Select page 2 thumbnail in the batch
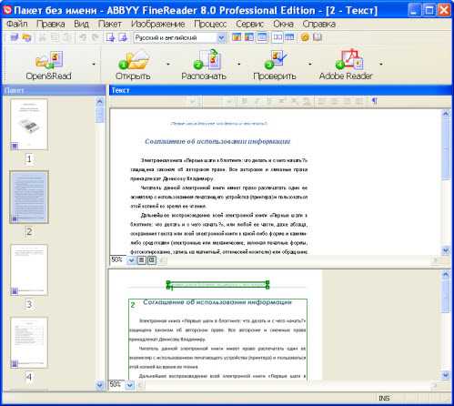454x406 pixels. click(29, 198)
